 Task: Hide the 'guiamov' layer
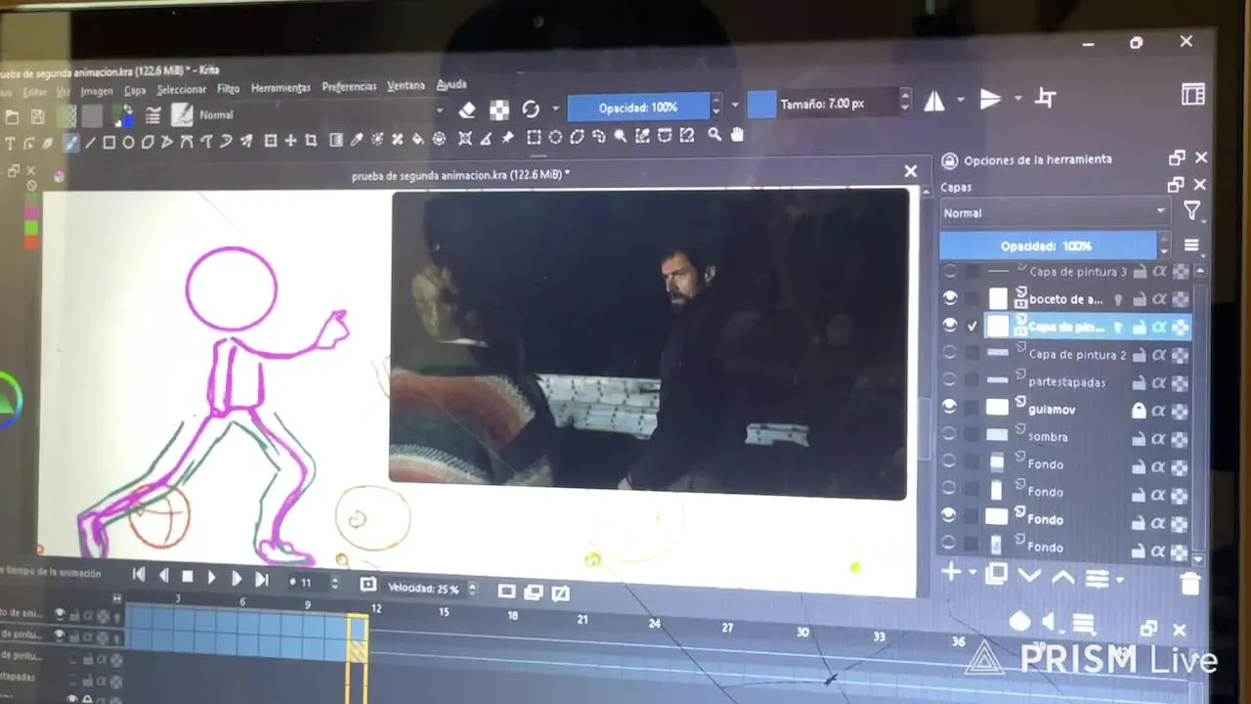click(x=950, y=406)
